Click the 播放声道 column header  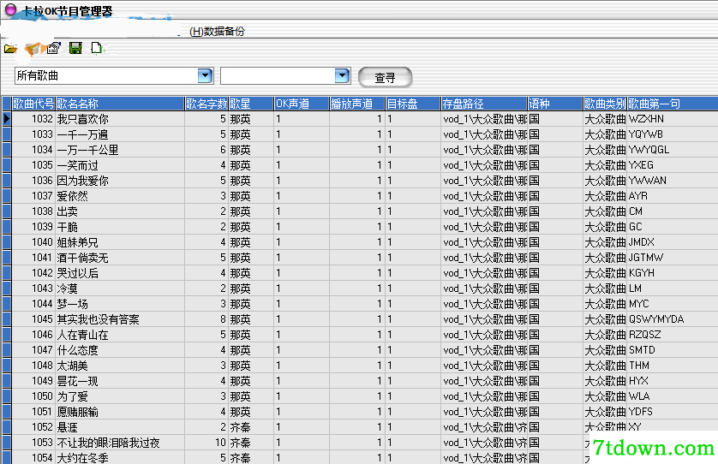(357, 104)
